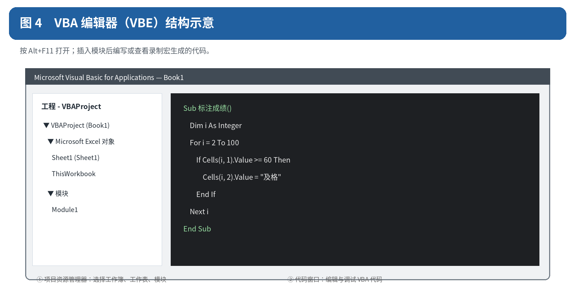The image size is (575, 305).
Task: Select ThisWorkbook in project tree
Action: click(x=74, y=174)
